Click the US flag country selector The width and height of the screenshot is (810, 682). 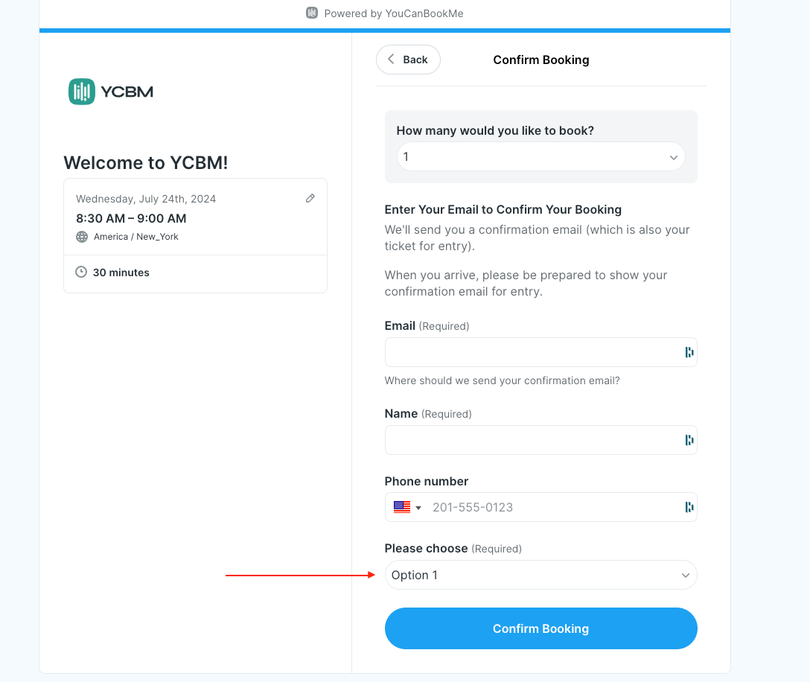click(407, 507)
